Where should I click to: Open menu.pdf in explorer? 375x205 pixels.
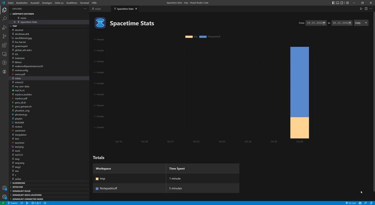pyautogui.click(x=49, y=74)
